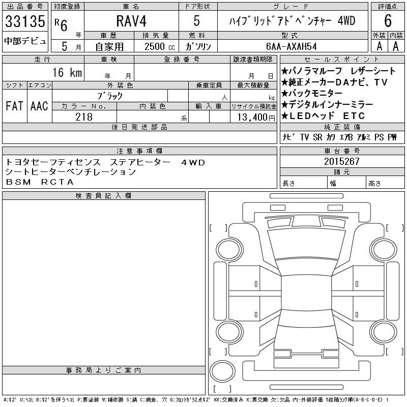Image resolution: width=407 pixels, height=407 pixels.
Task: Click the 譲渡書類期限 date field
Action: pyautogui.click(x=253, y=72)
